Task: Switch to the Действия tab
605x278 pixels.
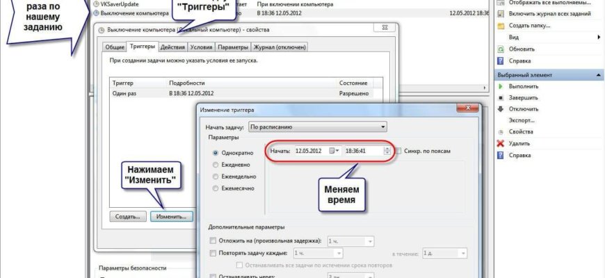Action: point(173,47)
